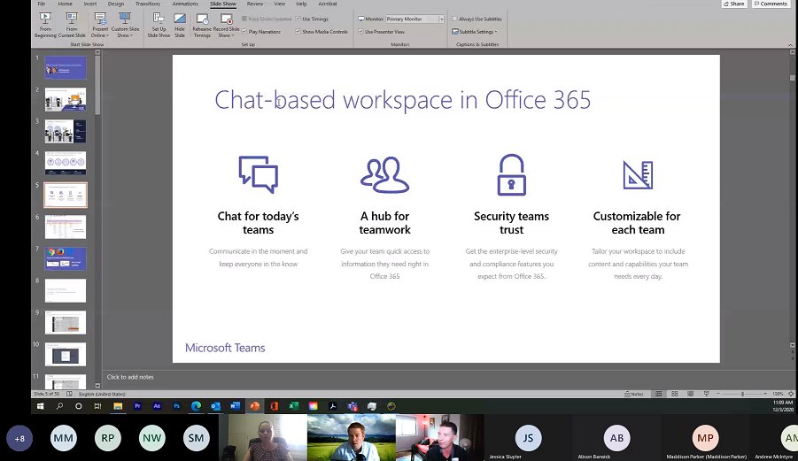Open Set Up Slide Show dialog
The image size is (798, 461).
(x=159, y=25)
